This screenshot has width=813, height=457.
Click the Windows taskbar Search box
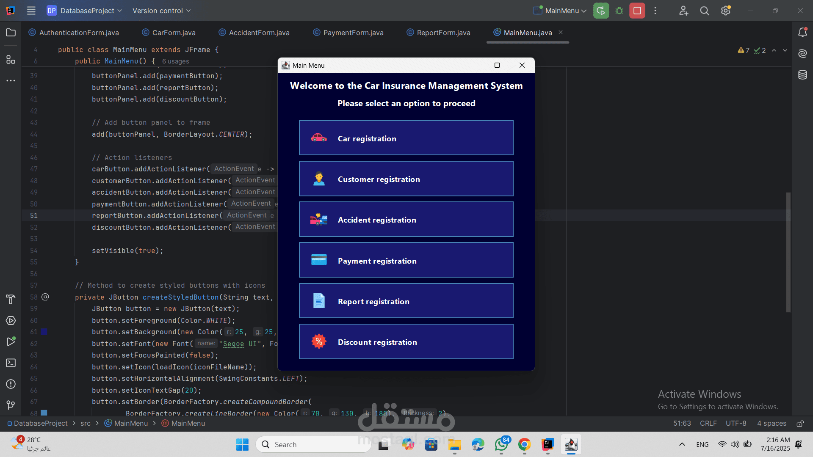pyautogui.click(x=313, y=445)
